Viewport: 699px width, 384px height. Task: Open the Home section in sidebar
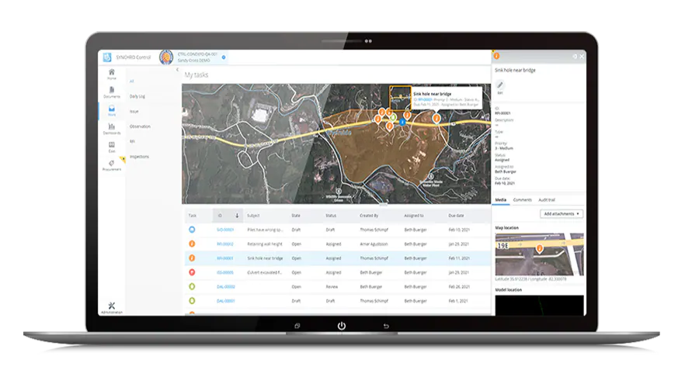click(111, 74)
